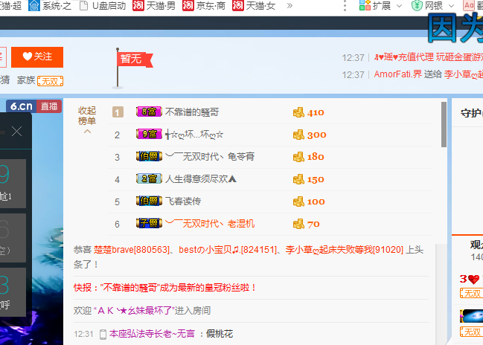Click the coin icon next to 410

298,112
